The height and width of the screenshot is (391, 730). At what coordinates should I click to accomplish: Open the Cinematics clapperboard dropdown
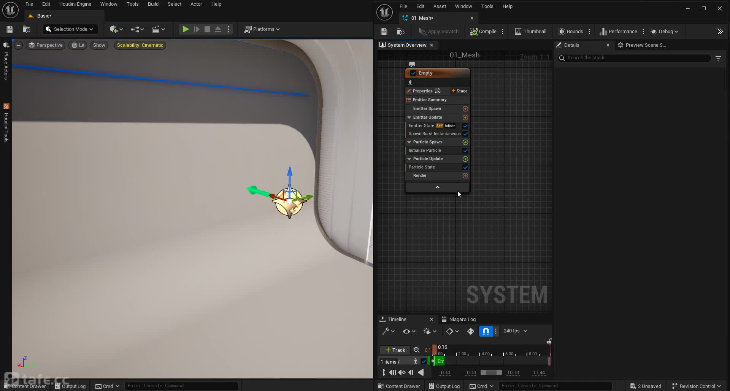[159, 29]
